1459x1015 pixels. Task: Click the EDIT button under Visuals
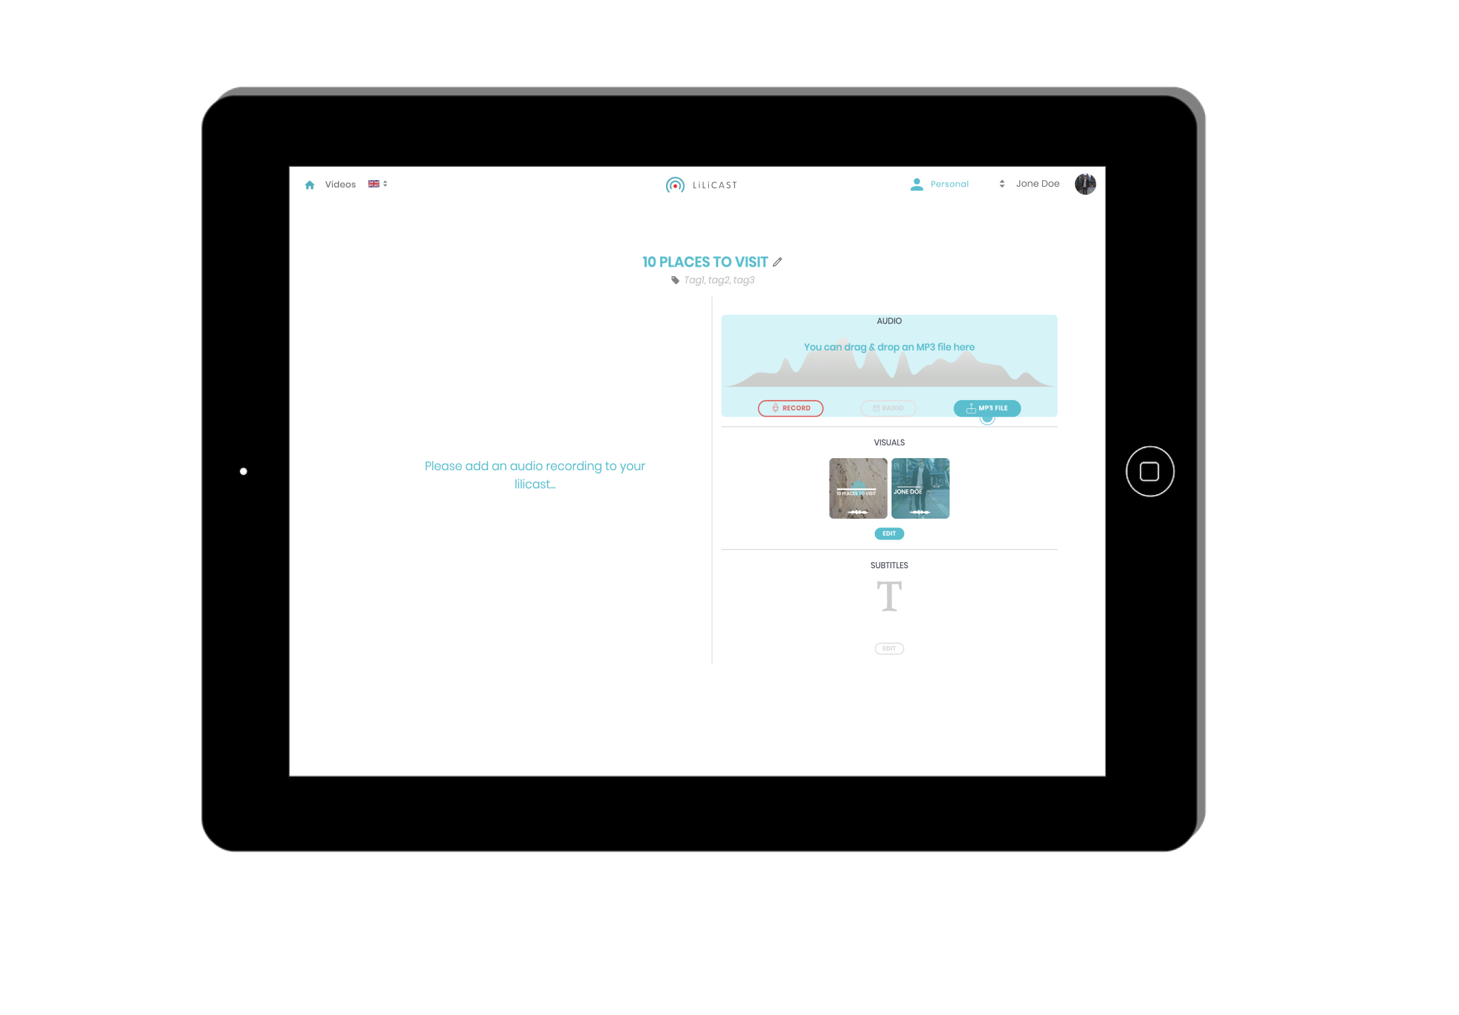click(889, 534)
